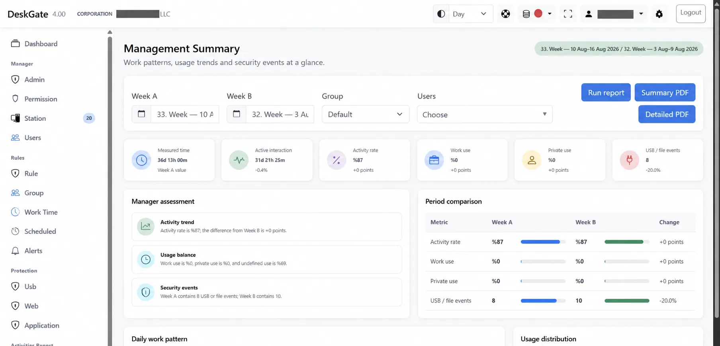Click the Web shield icon
The height and width of the screenshot is (346, 720).
click(15, 306)
